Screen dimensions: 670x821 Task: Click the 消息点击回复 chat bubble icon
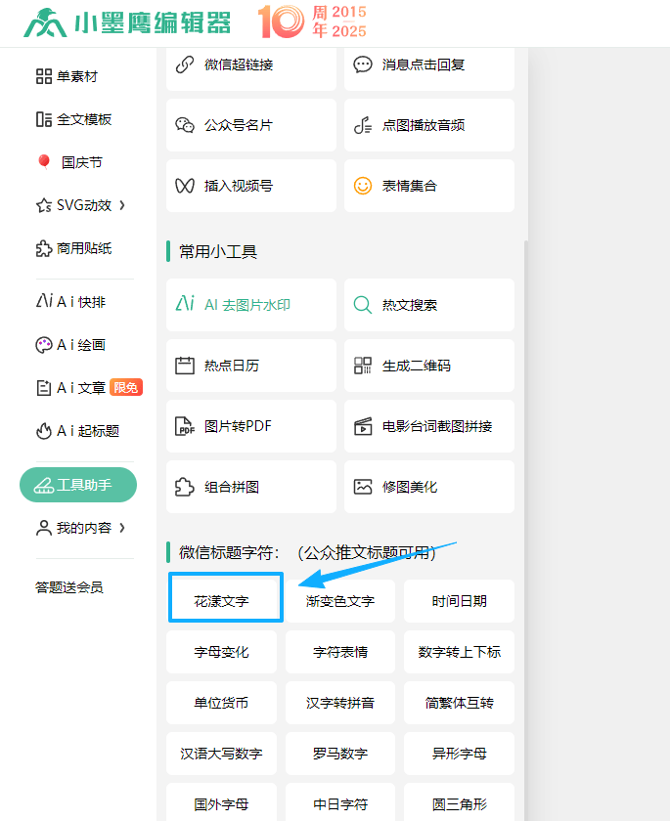pos(363,65)
